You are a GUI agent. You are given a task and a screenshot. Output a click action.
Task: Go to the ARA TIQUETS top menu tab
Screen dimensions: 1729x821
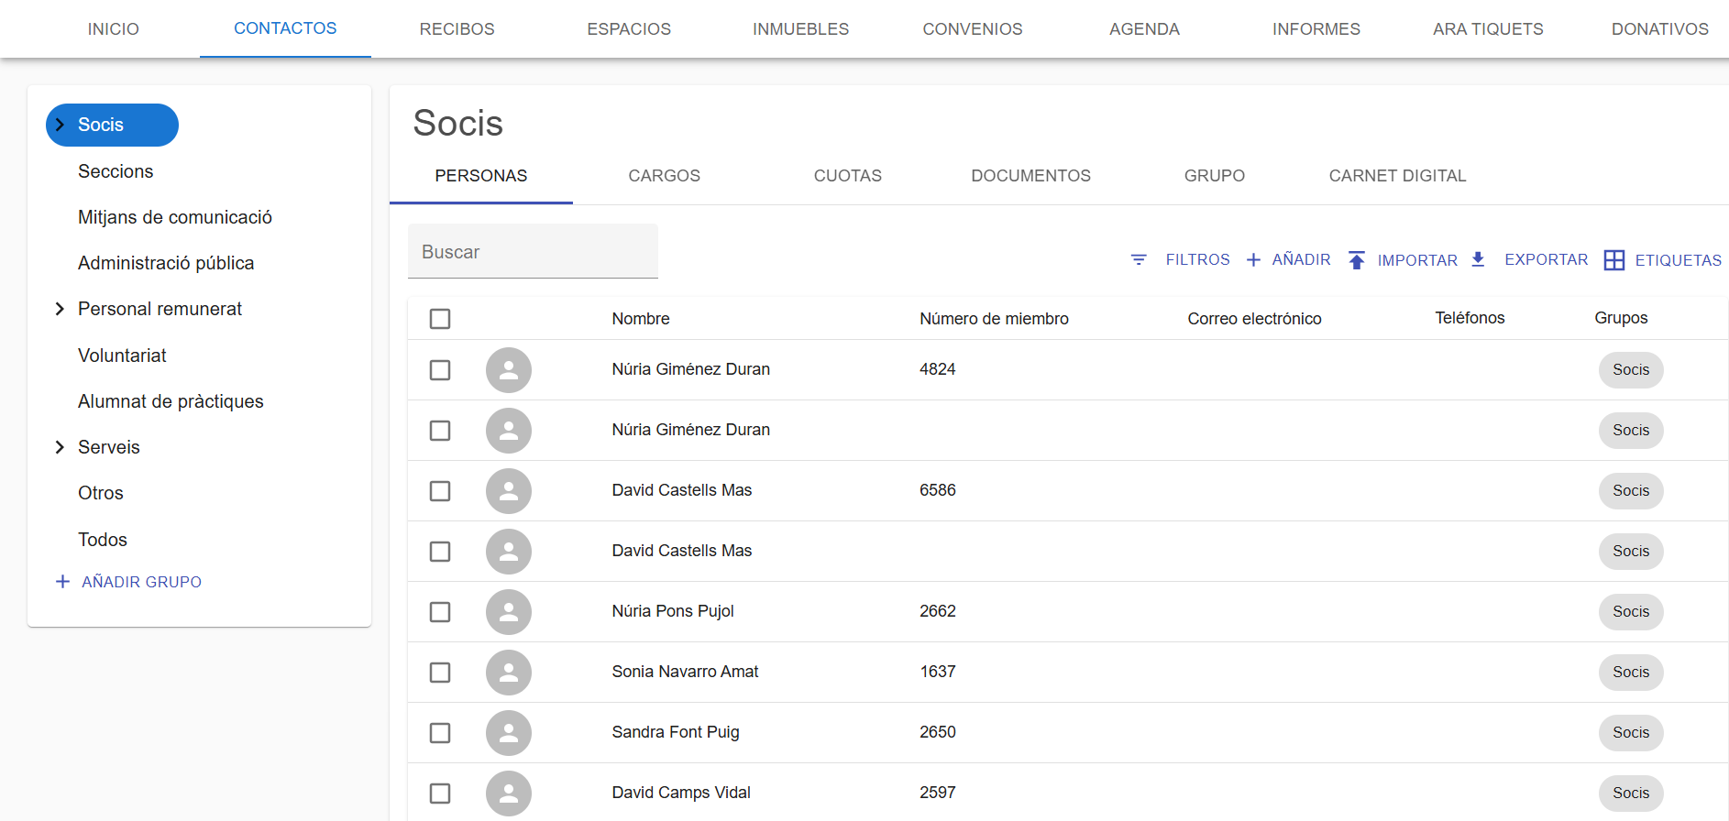pyautogui.click(x=1489, y=29)
